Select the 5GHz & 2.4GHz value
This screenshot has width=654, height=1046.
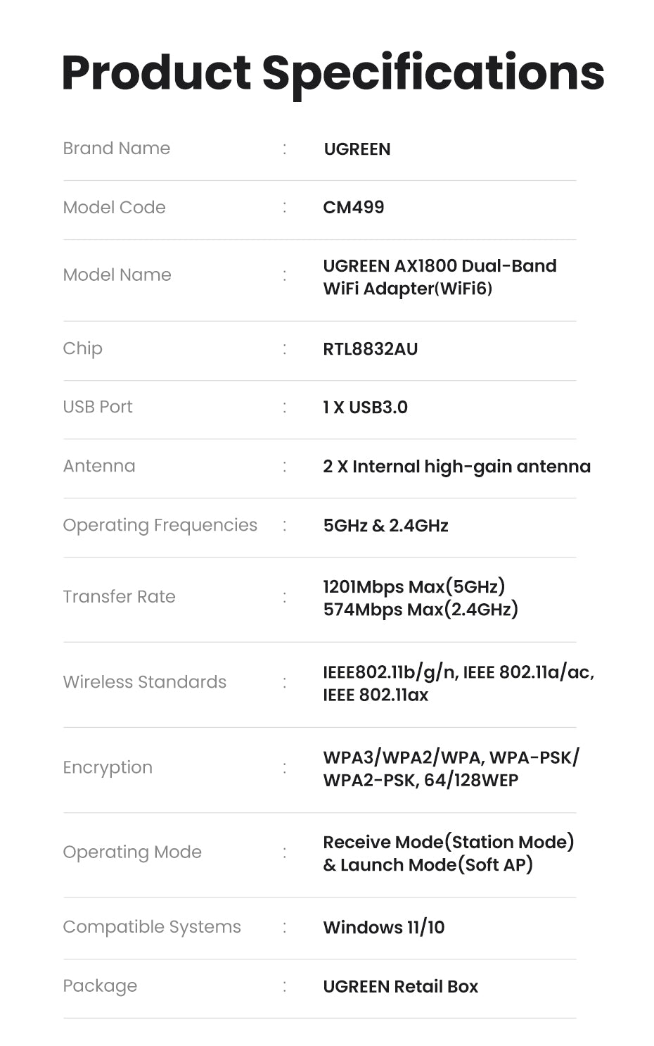385,526
